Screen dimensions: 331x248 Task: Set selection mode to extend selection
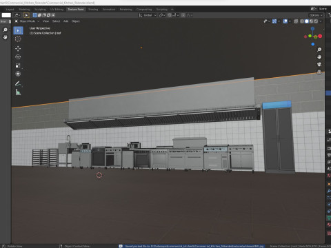pos(39,15)
